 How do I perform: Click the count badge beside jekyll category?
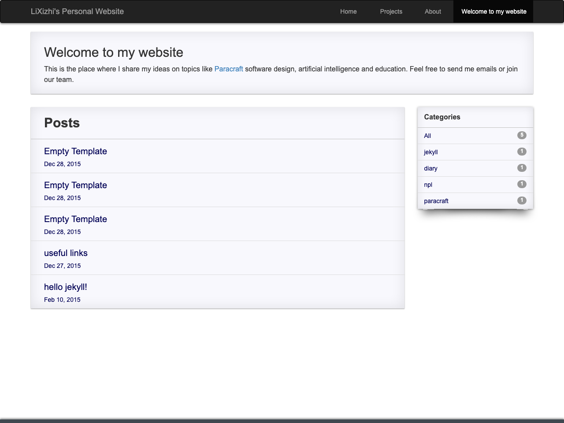click(522, 151)
